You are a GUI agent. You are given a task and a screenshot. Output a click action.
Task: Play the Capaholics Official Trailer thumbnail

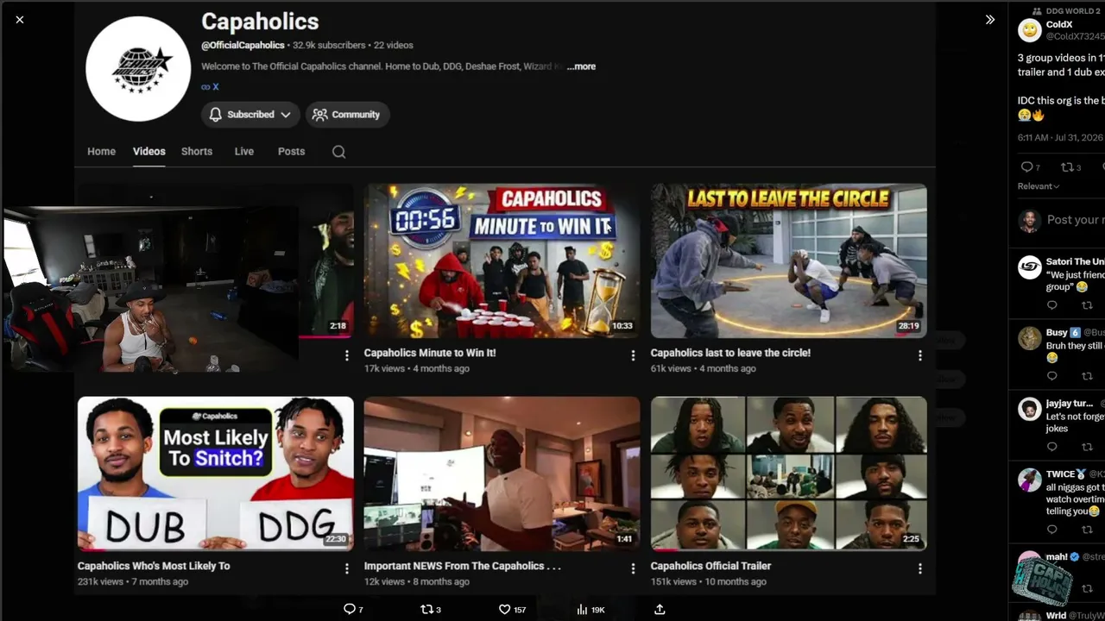[788, 474]
